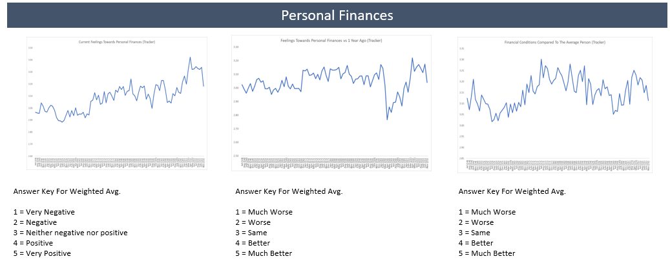Click the "Personal Finances" header banner
The width and height of the screenshot is (670, 274).
coord(337,15)
